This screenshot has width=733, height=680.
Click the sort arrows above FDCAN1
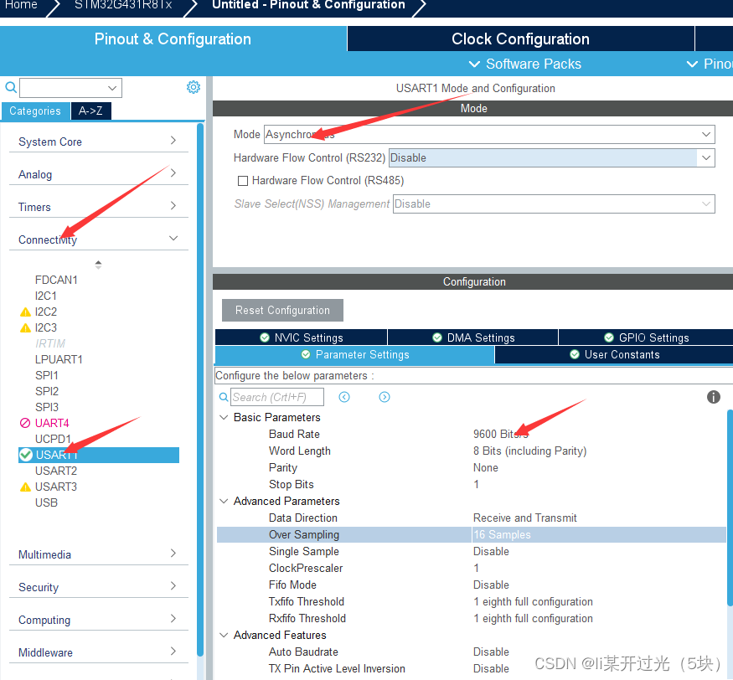tap(98, 265)
